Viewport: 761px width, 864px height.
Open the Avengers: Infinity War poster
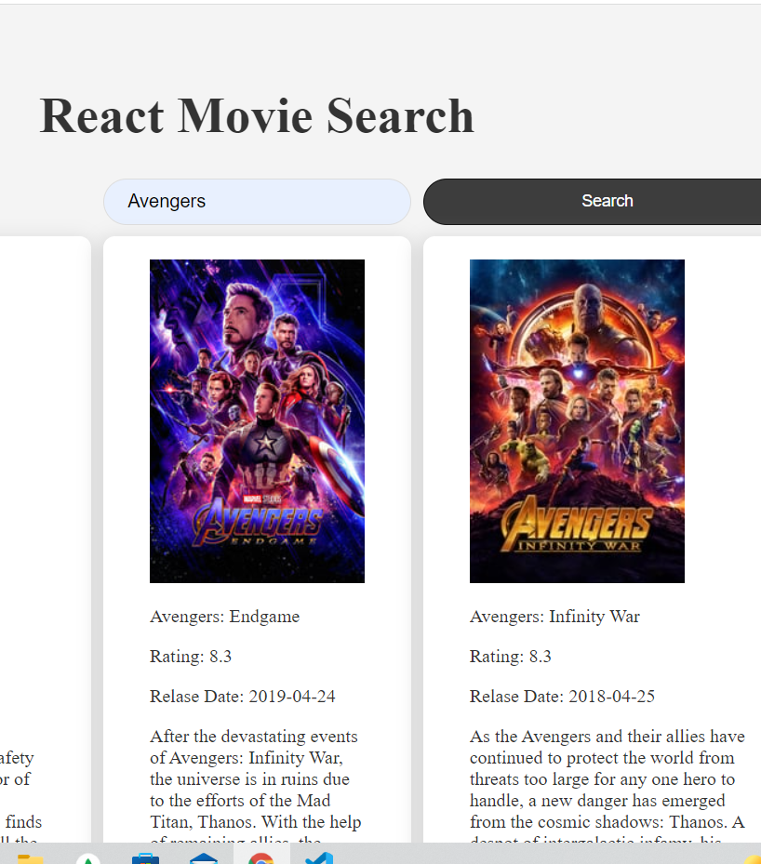(577, 421)
